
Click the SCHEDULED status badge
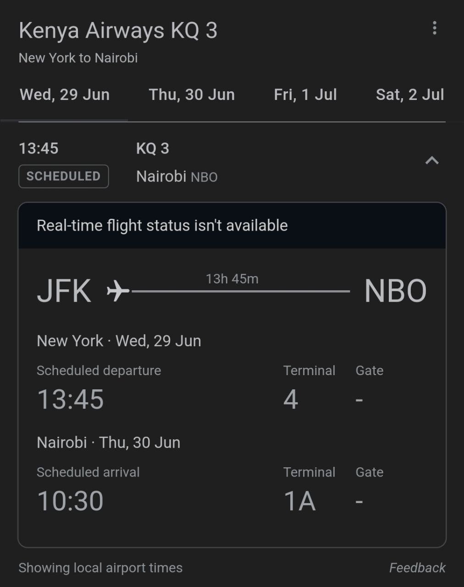pos(63,176)
